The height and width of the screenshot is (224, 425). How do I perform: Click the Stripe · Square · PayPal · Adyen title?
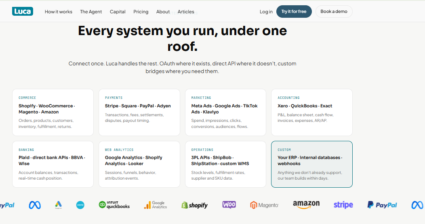(x=138, y=106)
